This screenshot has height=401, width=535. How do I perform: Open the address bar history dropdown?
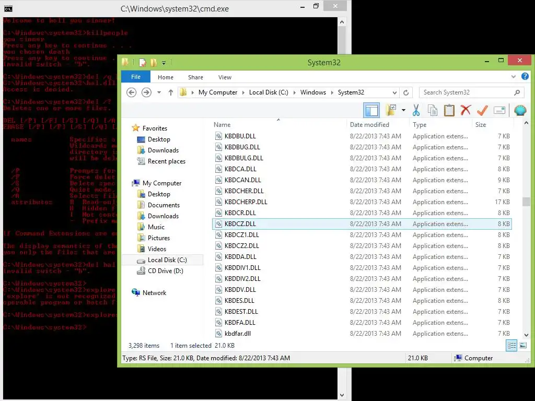tap(395, 92)
